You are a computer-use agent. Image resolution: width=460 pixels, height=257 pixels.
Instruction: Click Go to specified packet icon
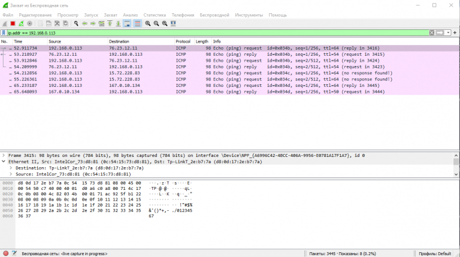coord(101,24)
